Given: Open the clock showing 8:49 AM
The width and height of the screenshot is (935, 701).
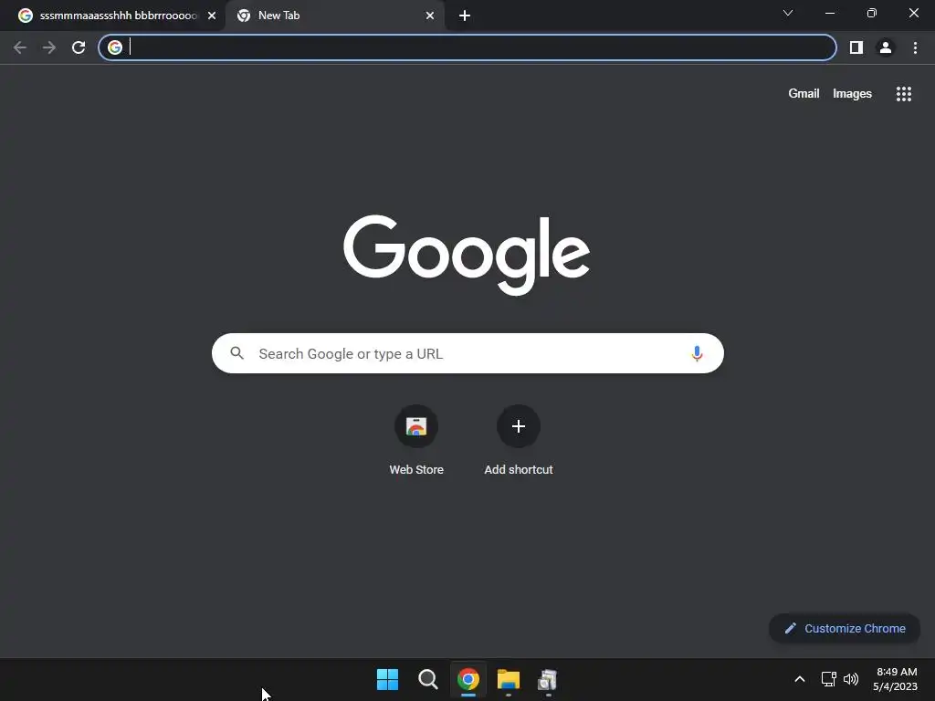Looking at the screenshot, I should pos(895,679).
